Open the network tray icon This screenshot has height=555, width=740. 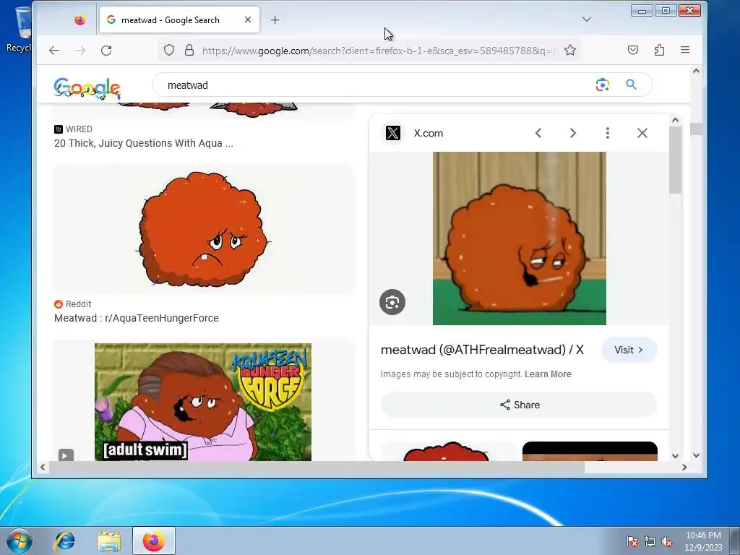(650, 541)
